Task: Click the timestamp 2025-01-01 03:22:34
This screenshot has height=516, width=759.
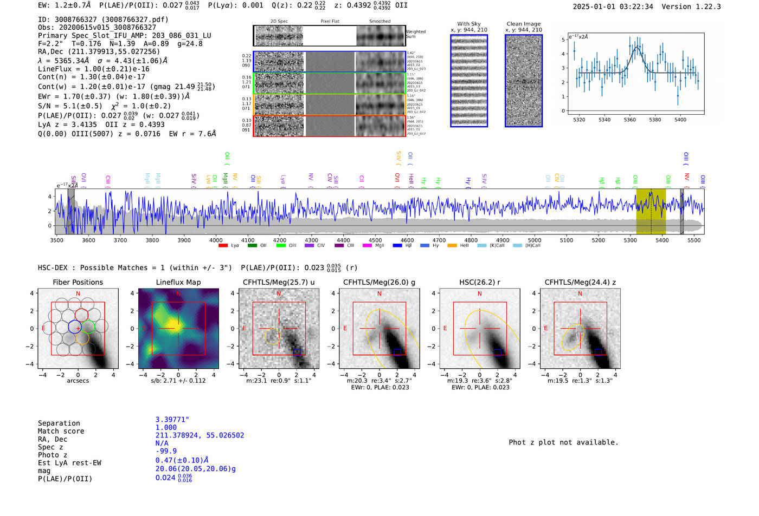Action: pyautogui.click(x=613, y=7)
